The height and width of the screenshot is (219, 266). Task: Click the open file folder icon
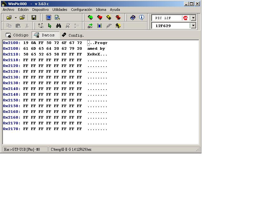click(x=9, y=18)
